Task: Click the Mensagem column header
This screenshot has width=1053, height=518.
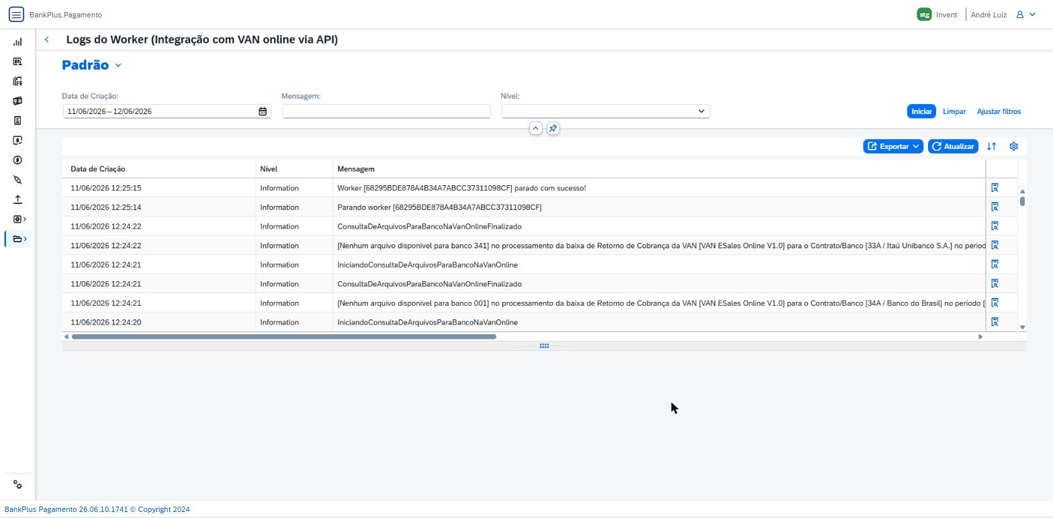Action: (x=659, y=169)
